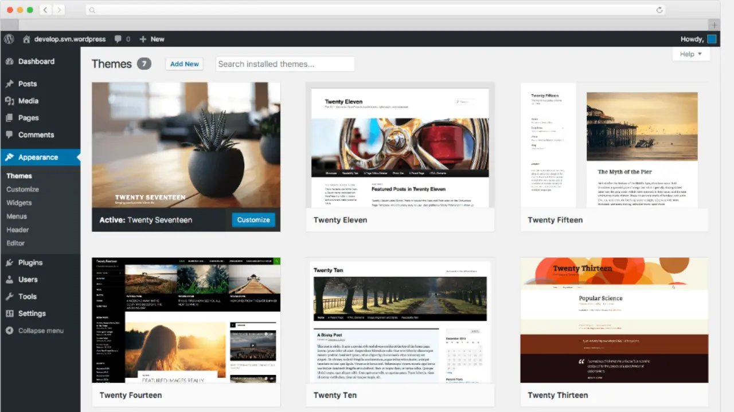The height and width of the screenshot is (412, 734).
Task: Open the Menus submenu link
Action: tap(17, 216)
